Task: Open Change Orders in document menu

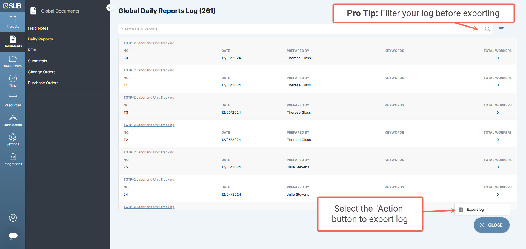Action: click(x=42, y=72)
